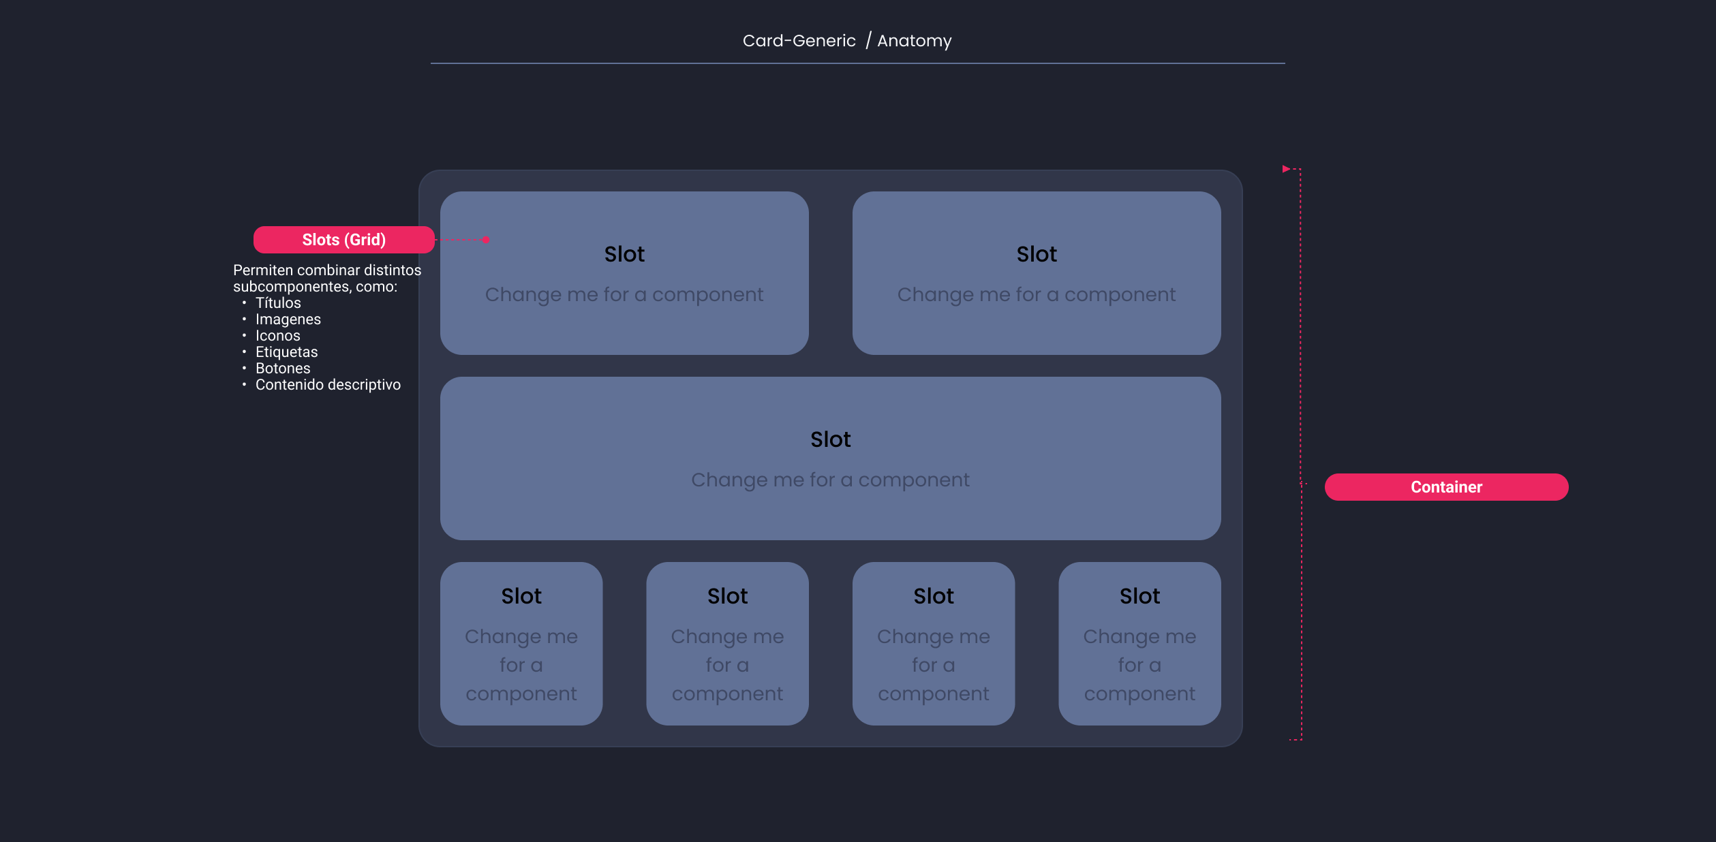Select the top-right Slot card
Screen dimensions: 1716x842
(1037, 273)
